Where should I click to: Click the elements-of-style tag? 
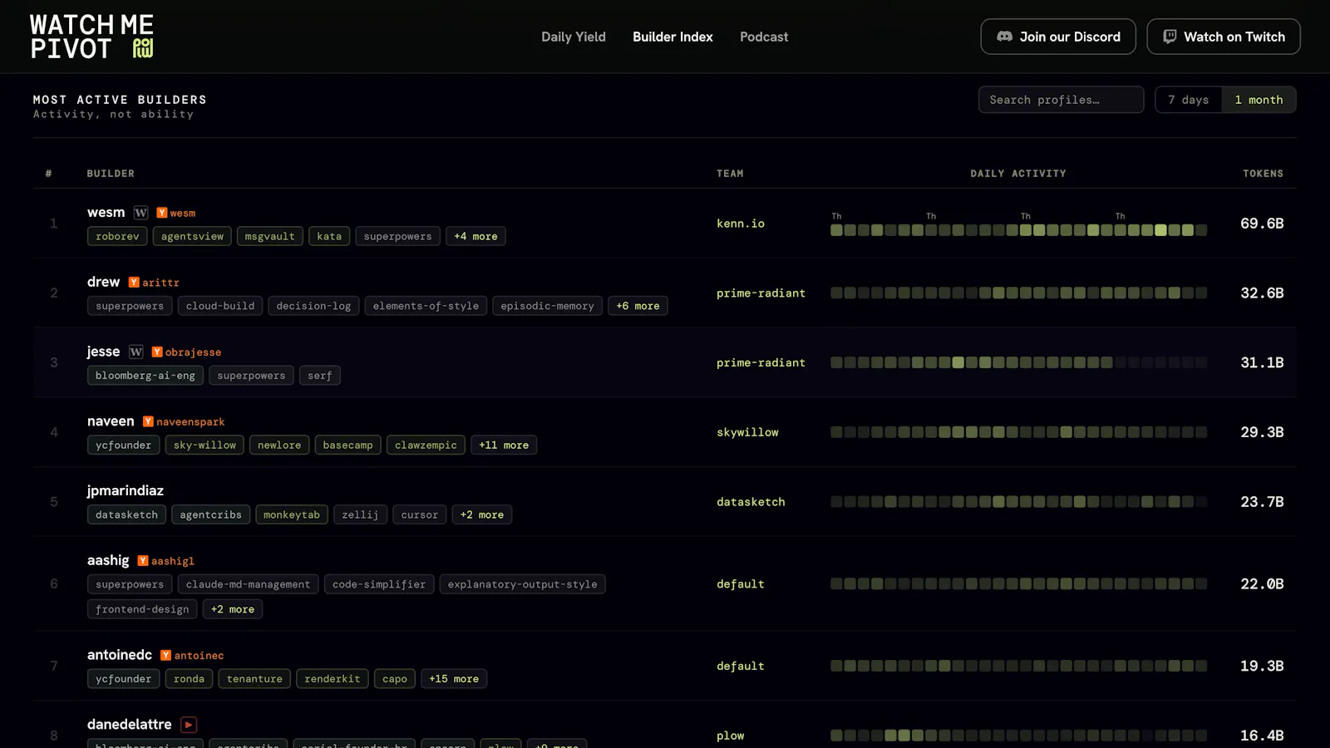426,306
